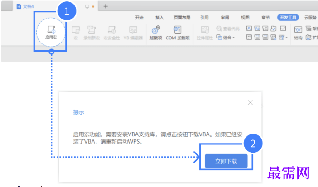
Task: Insert date picker content control
Action: point(265,37)
